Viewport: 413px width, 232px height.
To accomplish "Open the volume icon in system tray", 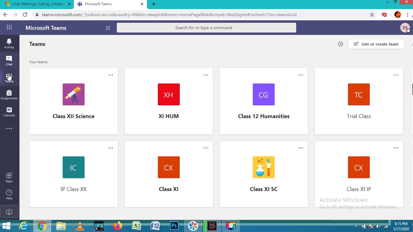I will pyautogui.click(x=378, y=226).
